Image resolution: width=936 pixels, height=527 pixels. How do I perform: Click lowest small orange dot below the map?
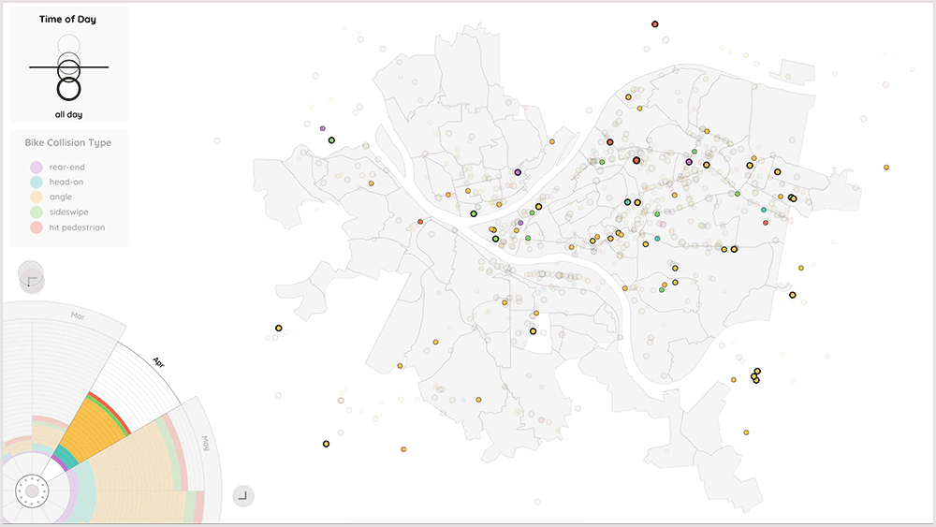pos(403,448)
